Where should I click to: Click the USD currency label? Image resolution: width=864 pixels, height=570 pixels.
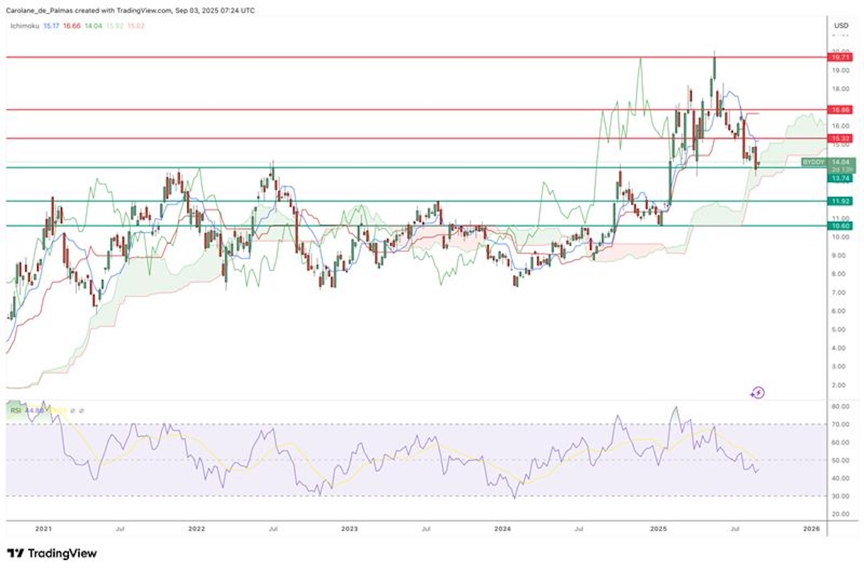click(x=841, y=26)
